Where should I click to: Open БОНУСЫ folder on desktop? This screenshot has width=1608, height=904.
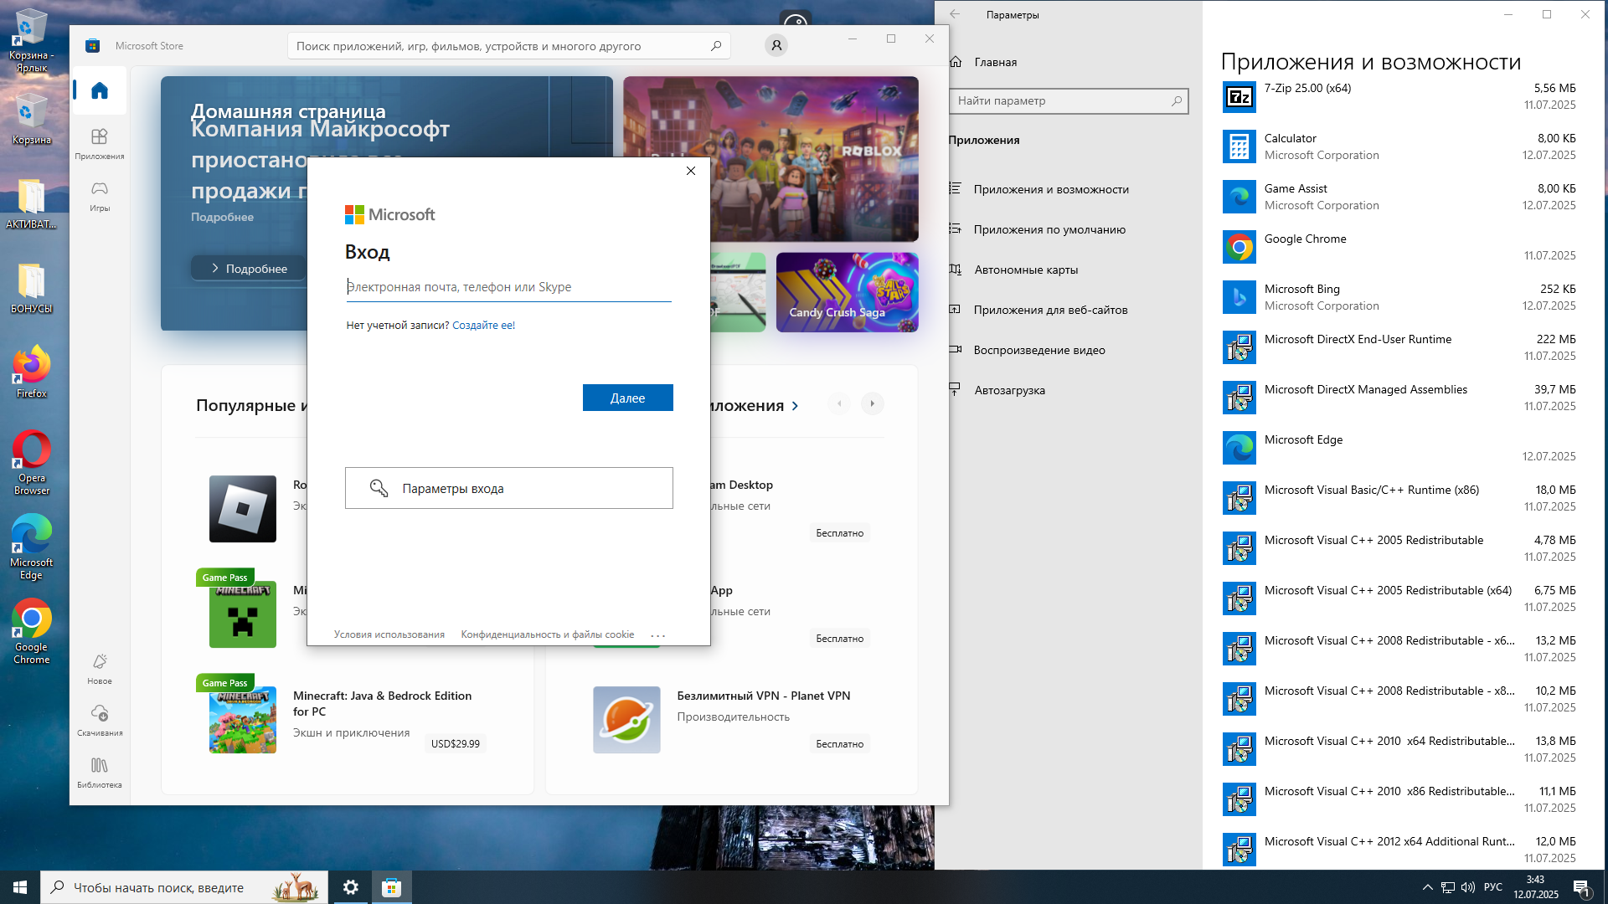[32, 287]
